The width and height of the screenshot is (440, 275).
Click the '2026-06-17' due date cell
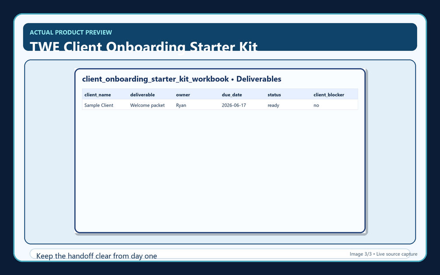234,105
